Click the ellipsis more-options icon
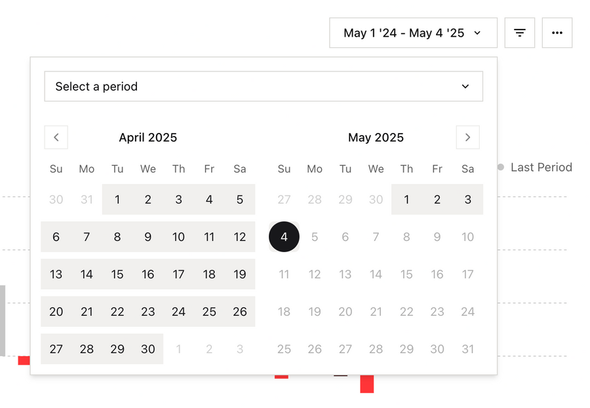The height and width of the screenshot is (408, 590). [x=557, y=32]
